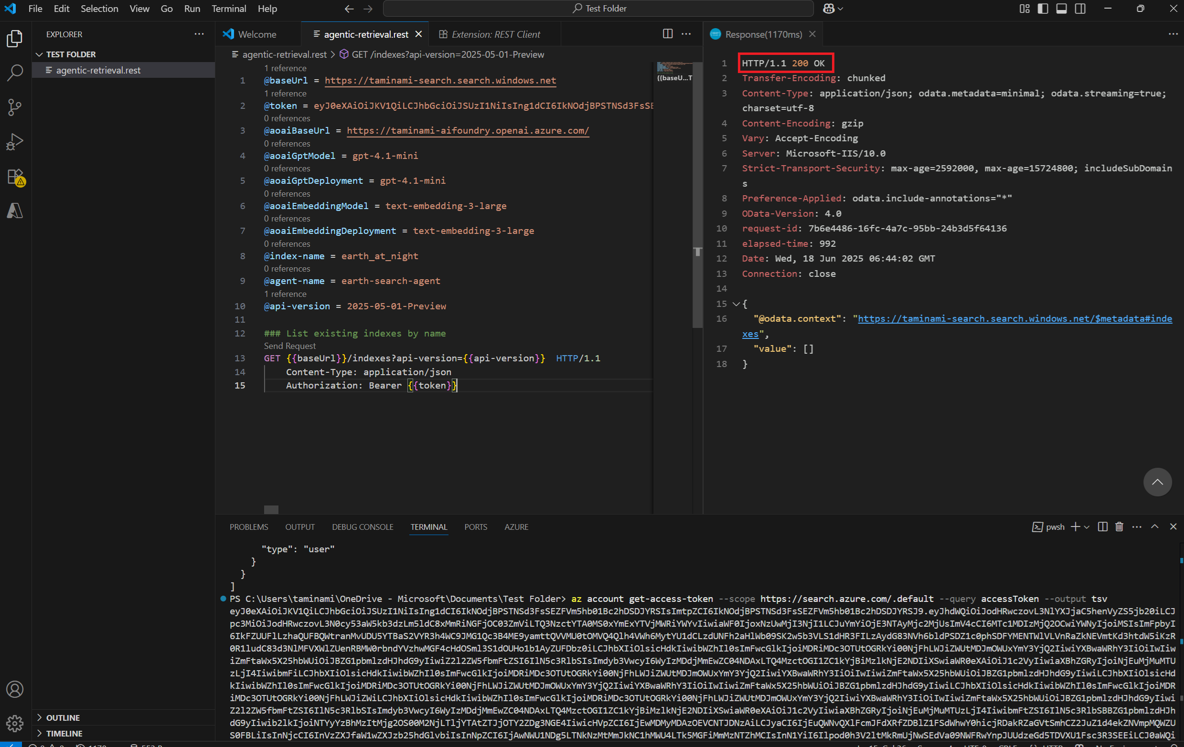Screen dimensions: 1184x747
Task: Kill terminal with the trash icon
Action: tap(1120, 527)
